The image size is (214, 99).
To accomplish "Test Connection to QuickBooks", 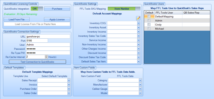I will click(37, 62).
